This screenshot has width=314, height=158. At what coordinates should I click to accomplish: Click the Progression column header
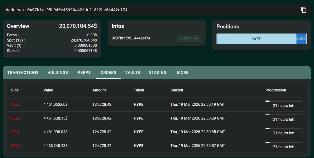(276, 90)
